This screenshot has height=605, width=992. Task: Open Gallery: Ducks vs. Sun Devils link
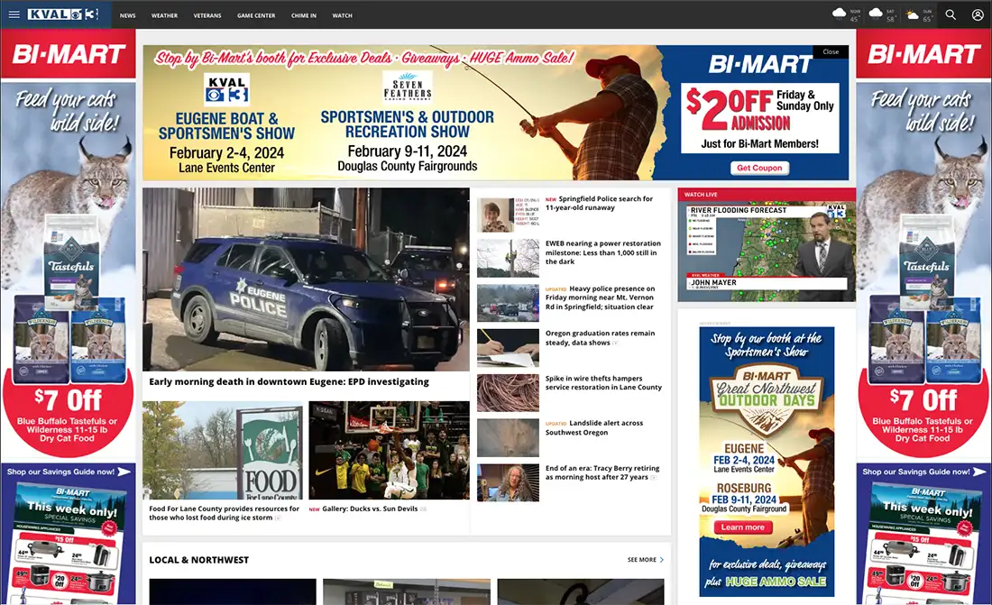pos(370,509)
